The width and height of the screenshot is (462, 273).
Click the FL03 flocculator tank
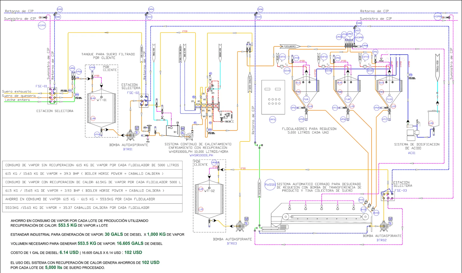[x=389, y=92]
